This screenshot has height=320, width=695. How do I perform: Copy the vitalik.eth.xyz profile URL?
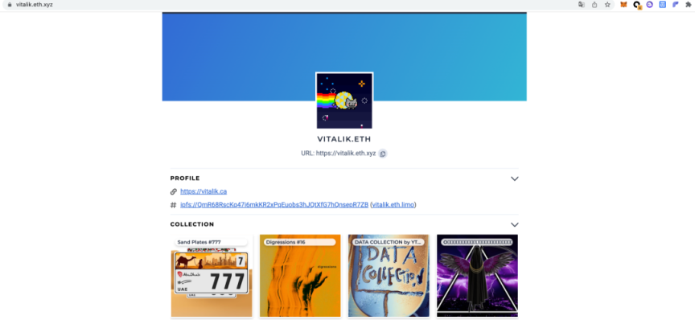tap(383, 154)
